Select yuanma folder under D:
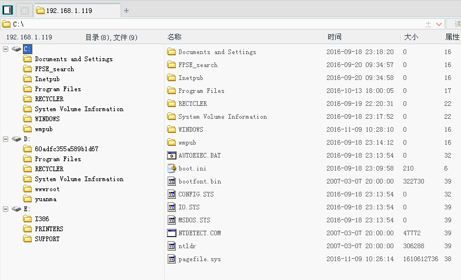Viewport: 461px width, 280px height. 46,199
